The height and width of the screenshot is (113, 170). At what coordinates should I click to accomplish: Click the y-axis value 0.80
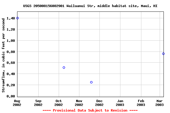pyautogui.click(x=11, y=52)
